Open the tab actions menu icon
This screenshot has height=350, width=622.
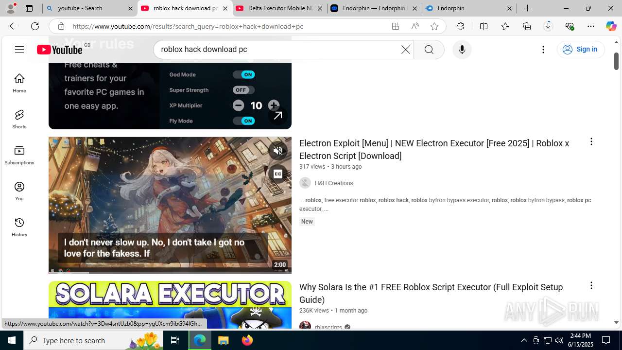pos(29,8)
